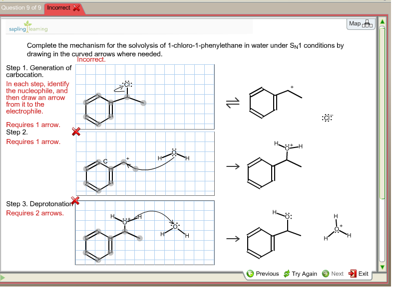
Task: Click the red 'identify the nucleophile' hint text
Action: point(37,98)
